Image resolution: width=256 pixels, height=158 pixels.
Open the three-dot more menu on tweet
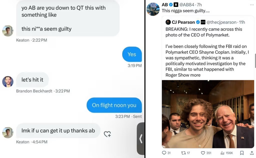pos(252,5)
